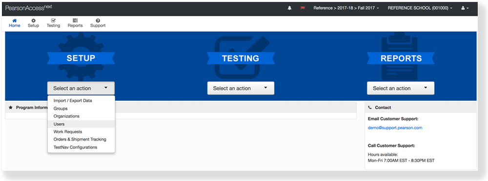Image resolution: width=488 pixels, height=181 pixels.
Task: Click the Hours available text
Action: (x=383, y=155)
